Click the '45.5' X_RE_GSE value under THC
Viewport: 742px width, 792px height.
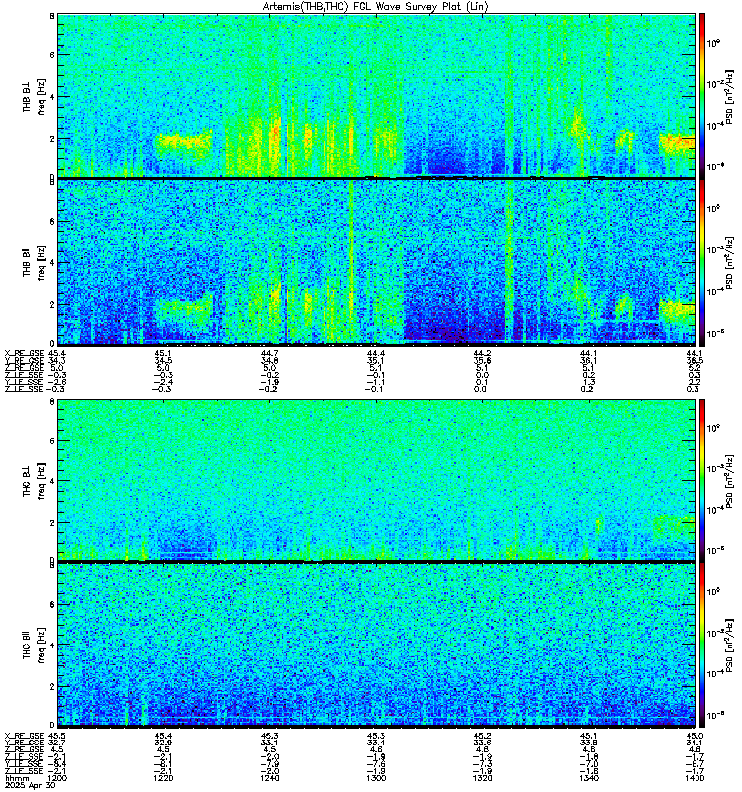pyautogui.click(x=56, y=736)
